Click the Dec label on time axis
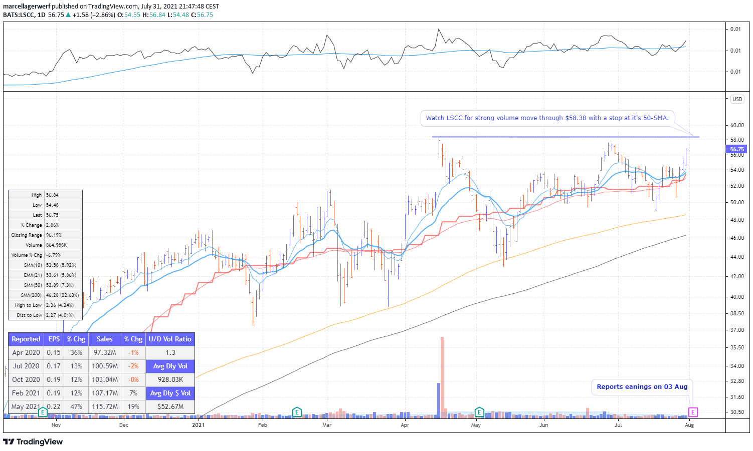Image resolution: width=753 pixels, height=451 pixels. click(124, 425)
